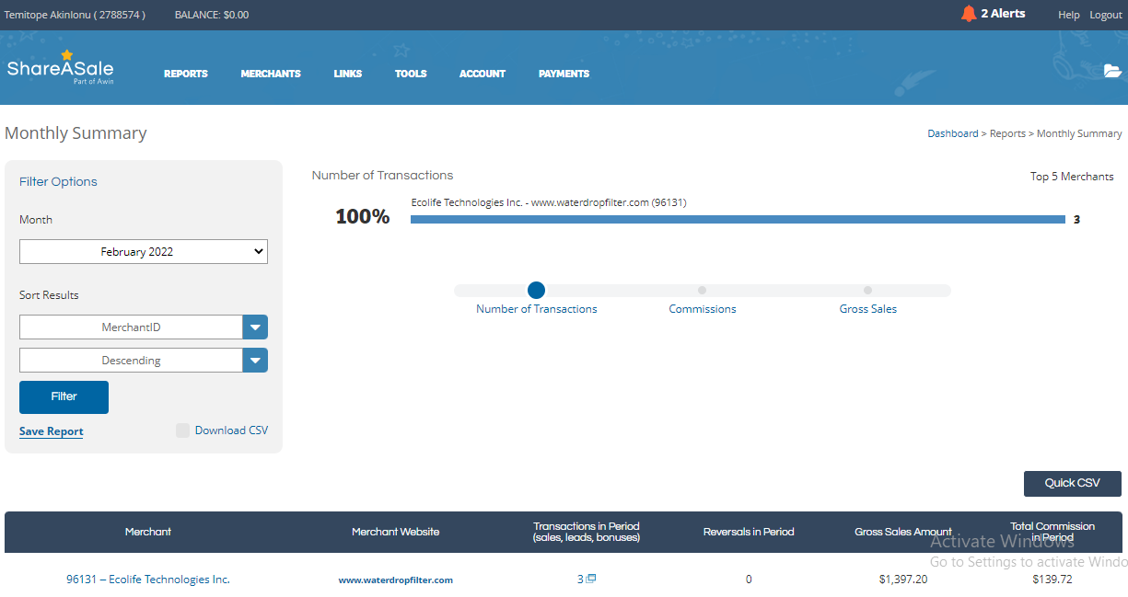This screenshot has width=1128, height=597.
Task: Open the MerchantID sort field dropdown
Action: click(x=144, y=327)
